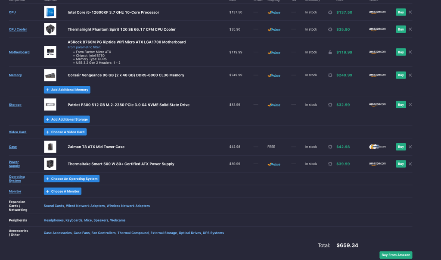Click the Patriot SSD product thumbnail
Viewport: 441px width, 260px height.
(50, 104)
